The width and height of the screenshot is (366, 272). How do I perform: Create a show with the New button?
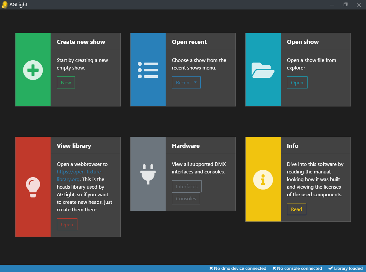click(66, 82)
